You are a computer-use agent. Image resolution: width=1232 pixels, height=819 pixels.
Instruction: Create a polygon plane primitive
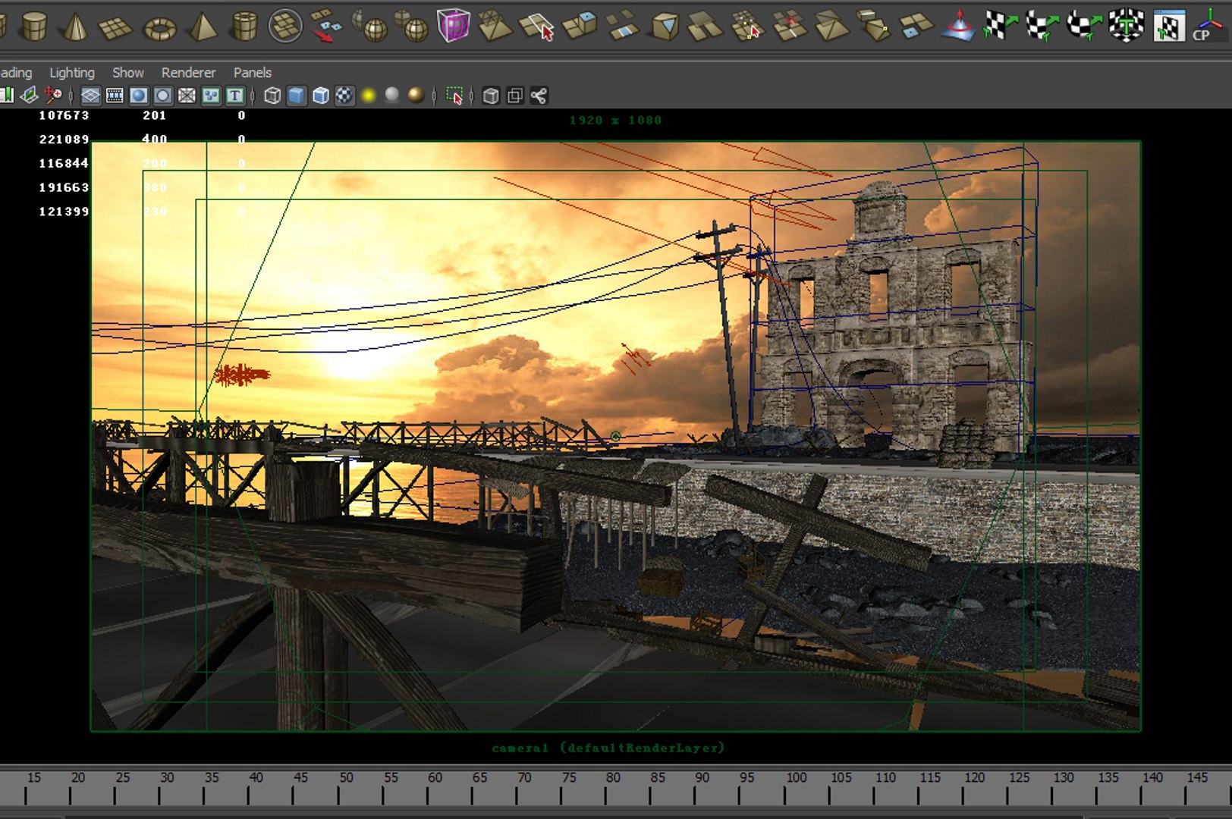115,28
